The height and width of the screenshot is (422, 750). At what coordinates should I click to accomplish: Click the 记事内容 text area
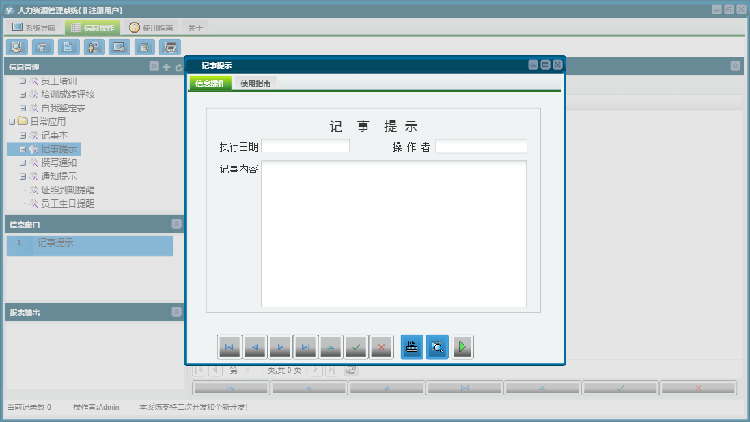pos(393,234)
